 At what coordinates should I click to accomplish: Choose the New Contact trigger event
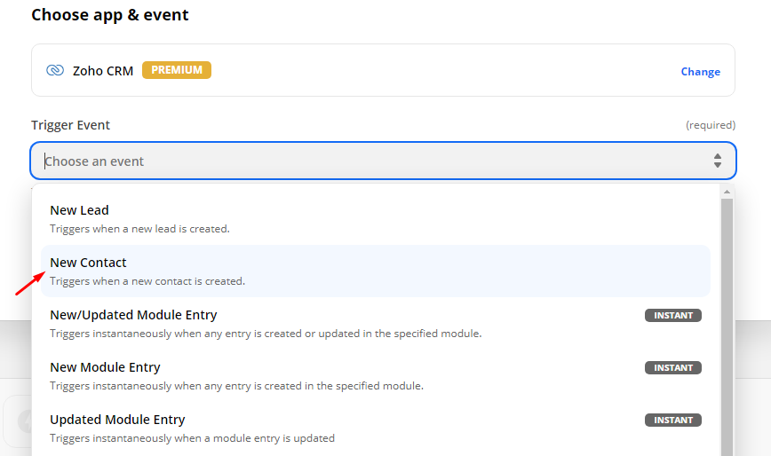pyautogui.click(x=89, y=263)
